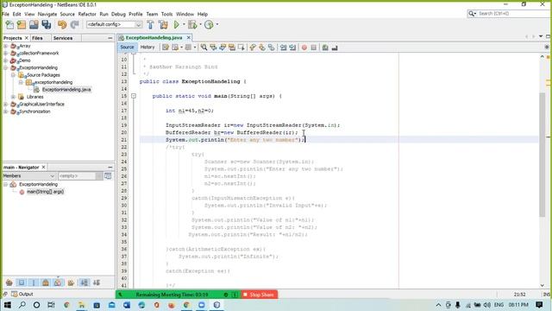This screenshot has width=552, height=311.
Task: Click the Task View taskbar icon
Action: [51, 305]
